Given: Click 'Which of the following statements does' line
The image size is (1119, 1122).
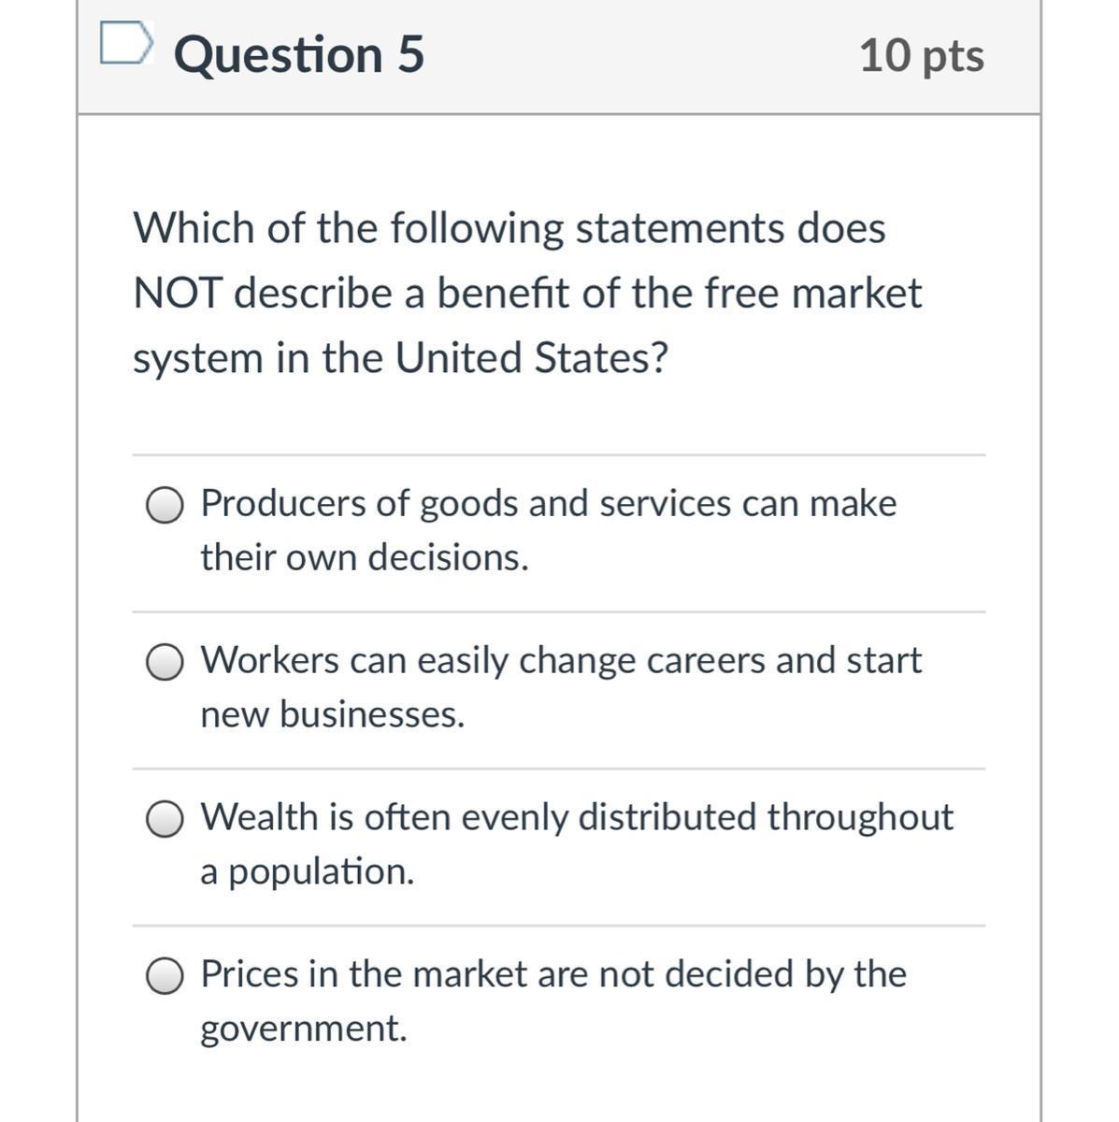Looking at the screenshot, I should [x=509, y=229].
